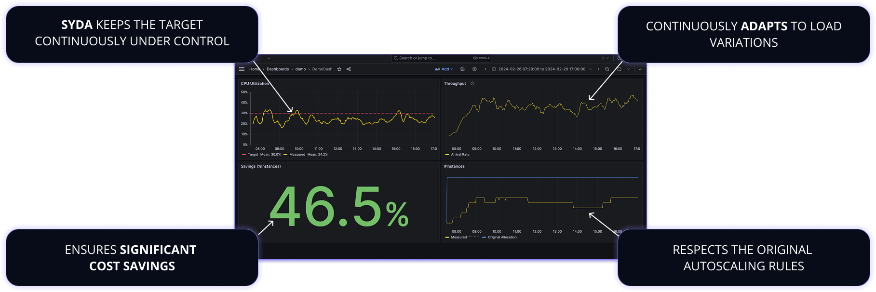This screenshot has width=876, height=292.
Task: Refresh the dashboard
Action: (619, 69)
